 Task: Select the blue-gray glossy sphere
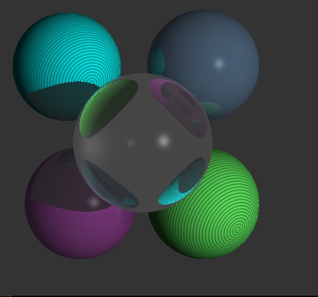[x=213, y=47]
